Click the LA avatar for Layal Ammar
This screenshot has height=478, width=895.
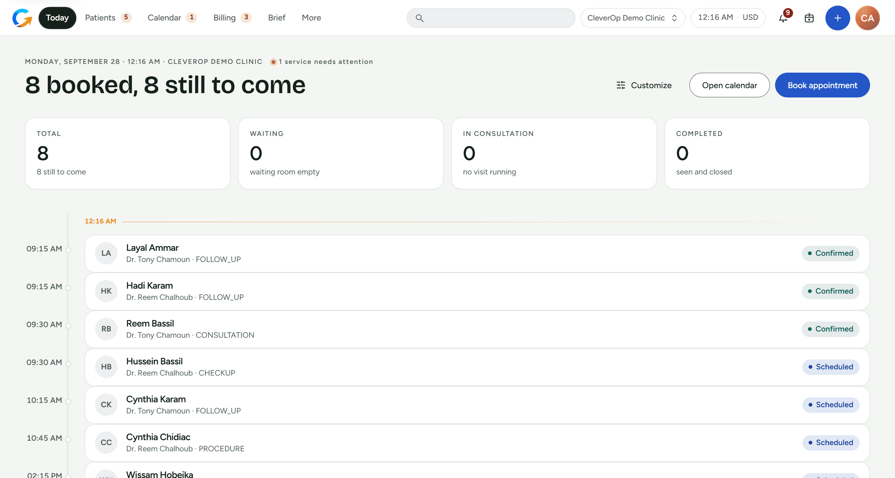pos(106,253)
